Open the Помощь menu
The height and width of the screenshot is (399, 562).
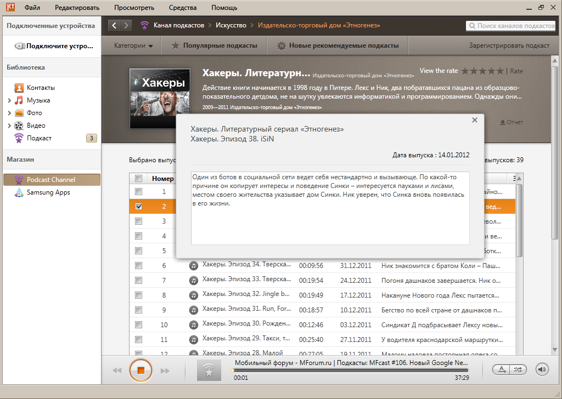224,8
